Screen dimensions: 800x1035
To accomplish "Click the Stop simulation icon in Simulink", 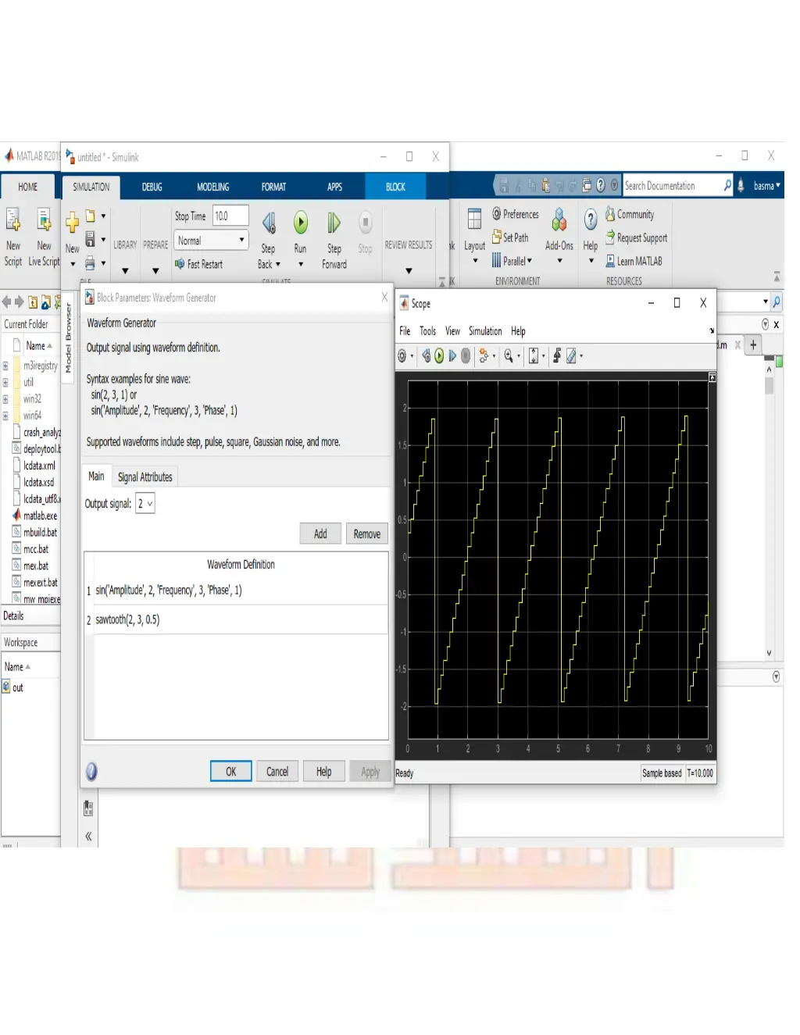I will [x=365, y=223].
